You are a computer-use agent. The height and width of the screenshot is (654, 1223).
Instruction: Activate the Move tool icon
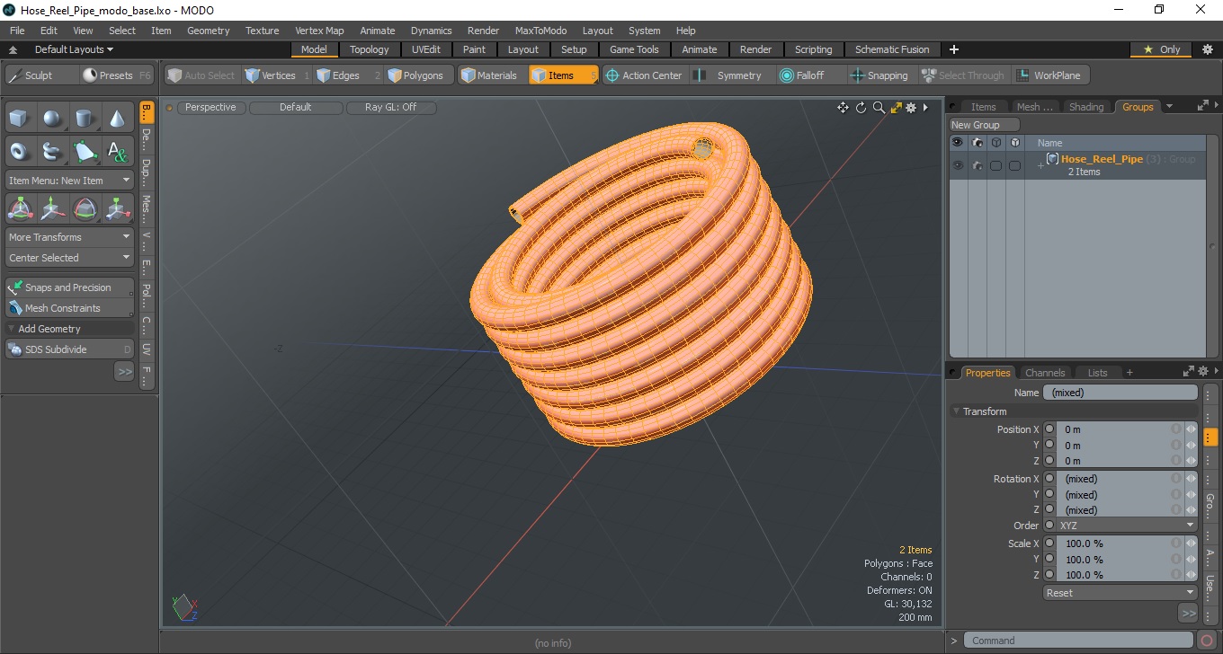53,209
